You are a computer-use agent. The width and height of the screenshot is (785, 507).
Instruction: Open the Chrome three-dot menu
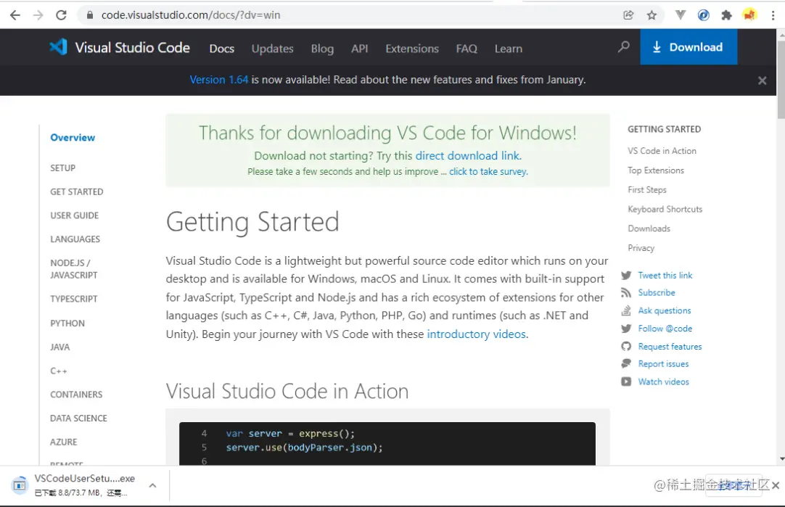[x=773, y=15]
